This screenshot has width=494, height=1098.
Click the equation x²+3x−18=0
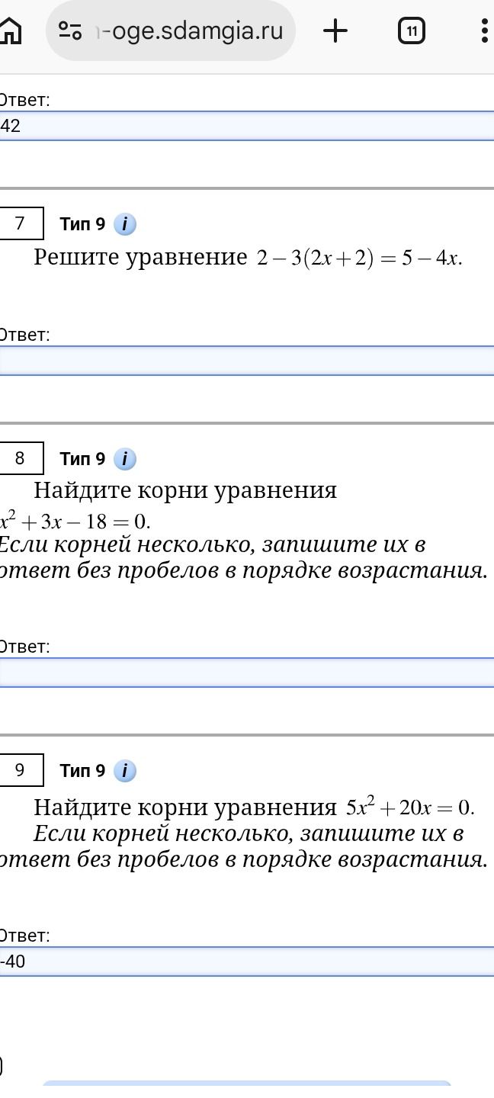click(x=75, y=521)
